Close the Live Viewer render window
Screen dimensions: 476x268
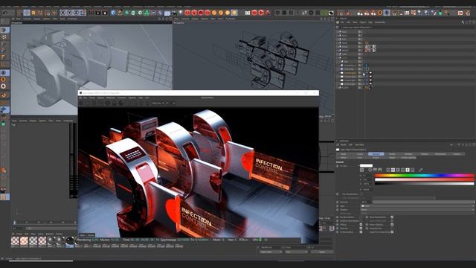click(x=315, y=92)
